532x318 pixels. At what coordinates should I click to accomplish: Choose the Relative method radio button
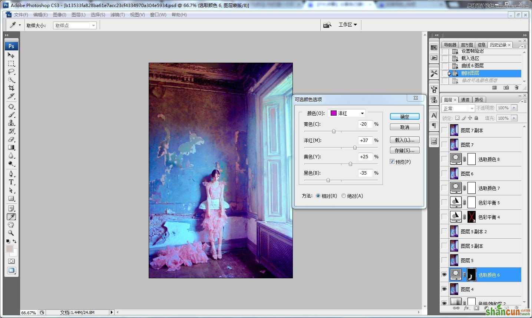tap(318, 196)
